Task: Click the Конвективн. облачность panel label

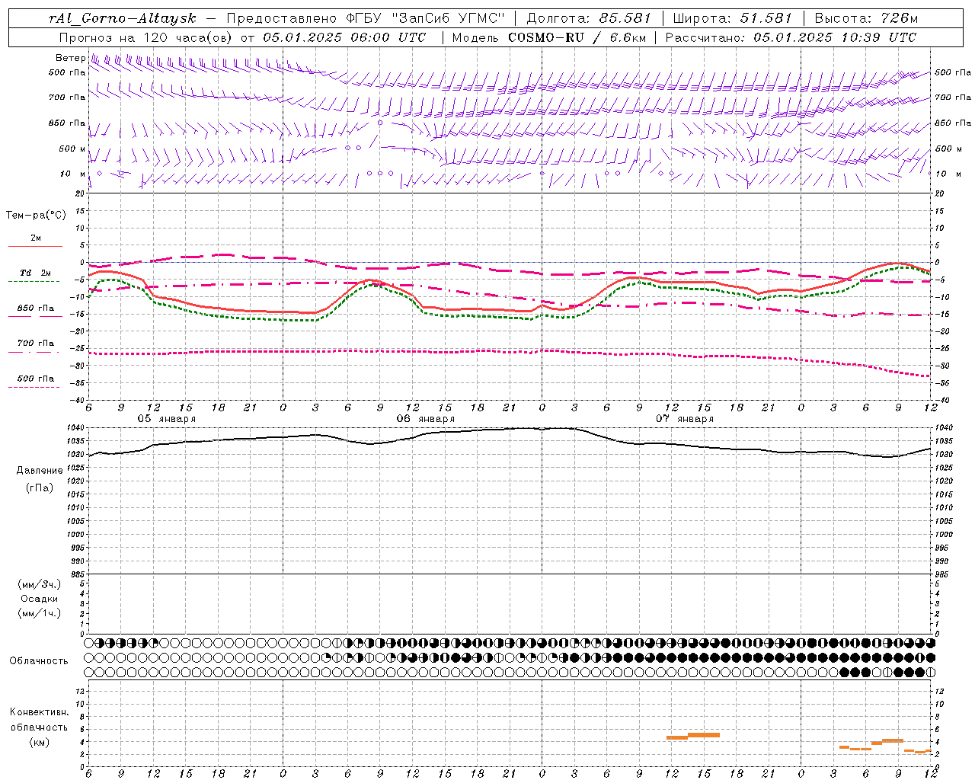Action: pos(40,720)
